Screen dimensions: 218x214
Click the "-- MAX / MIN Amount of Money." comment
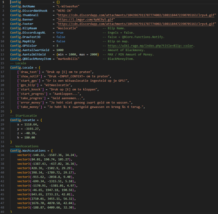coord(128,55)
